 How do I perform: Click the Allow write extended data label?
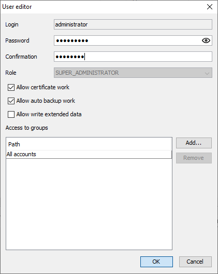tap(49, 114)
